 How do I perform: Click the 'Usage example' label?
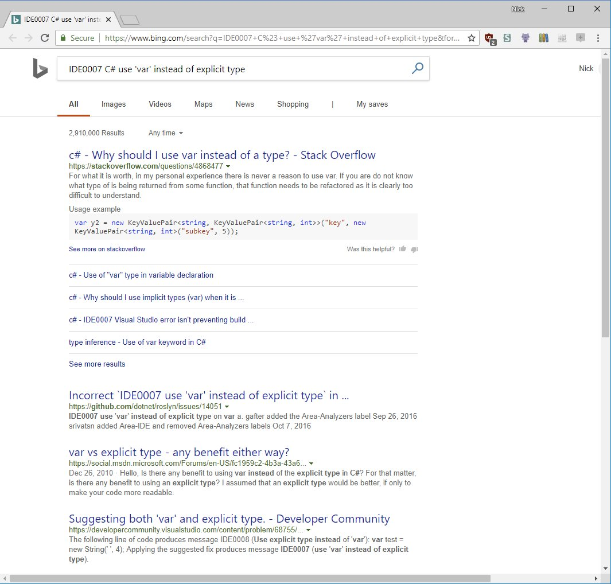95,209
